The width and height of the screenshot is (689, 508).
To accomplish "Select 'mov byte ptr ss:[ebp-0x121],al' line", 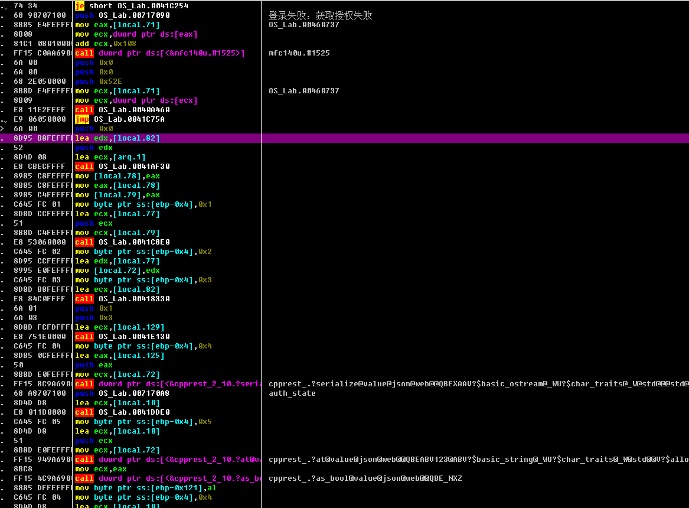I will pyautogui.click(x=146, y=489).
